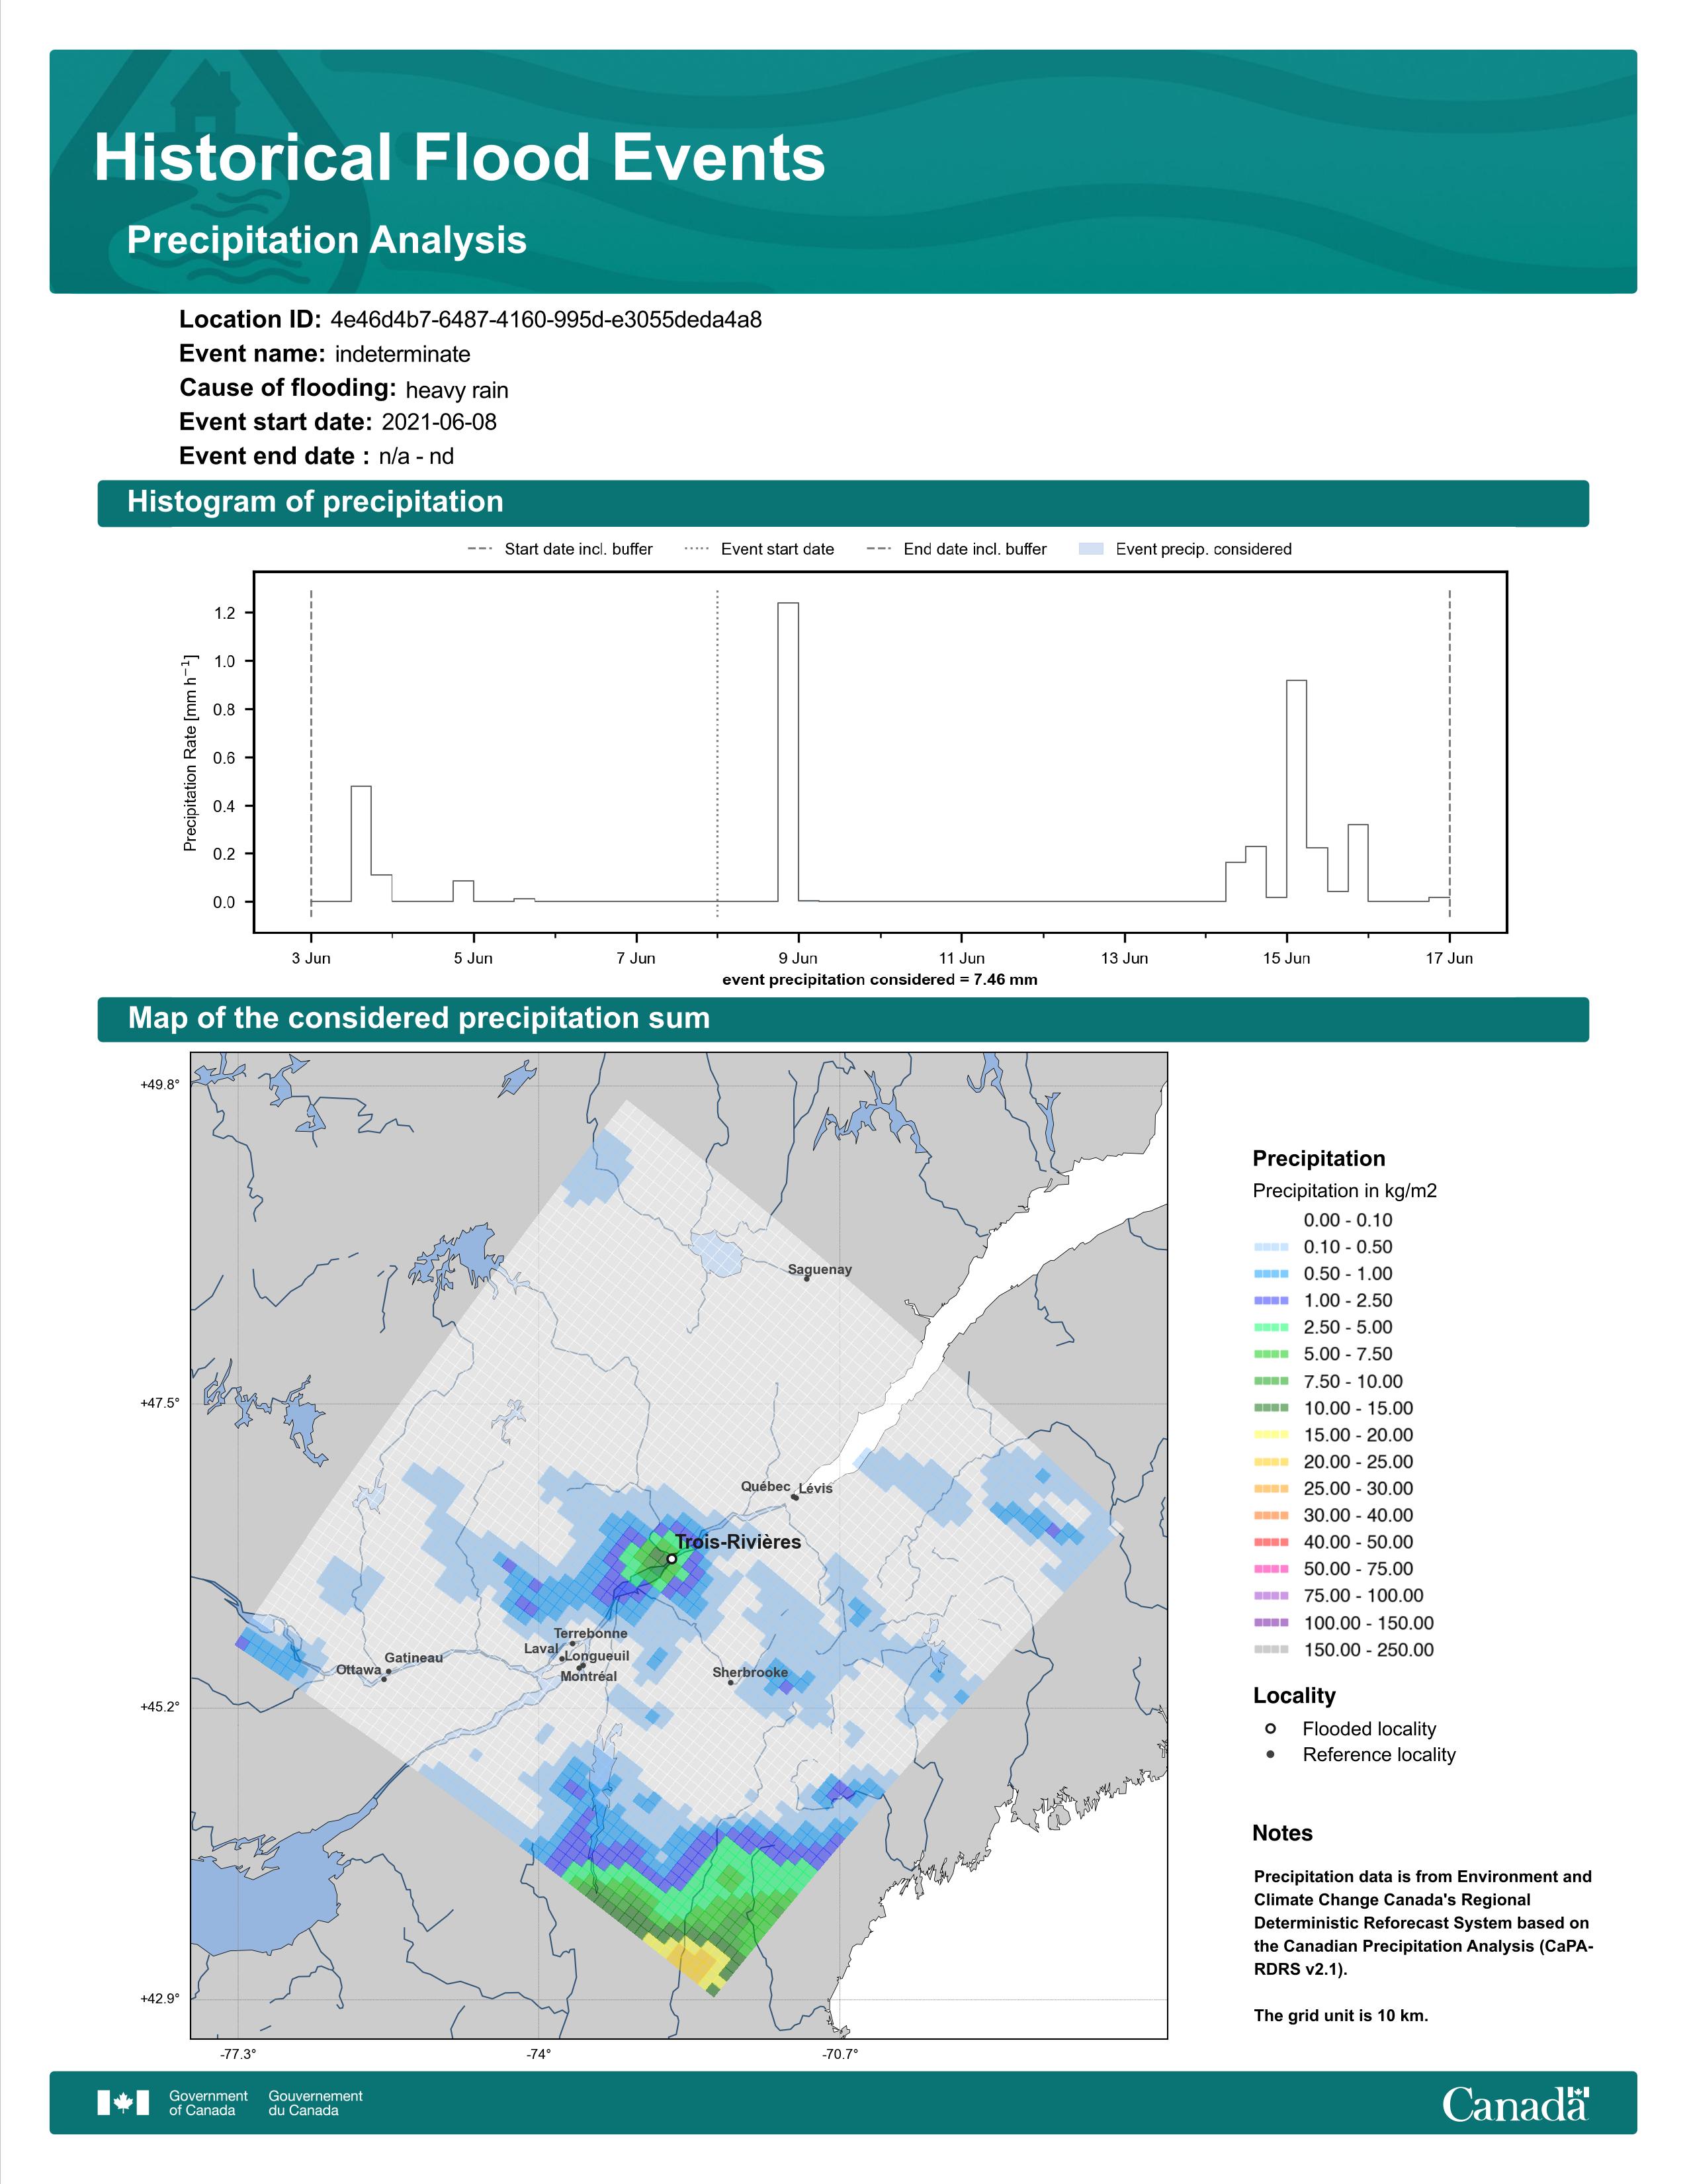Image resolution: width=1687 pixels, height=2184 pixels.
Task: Click the 2.50 - 5.00 legend color swatch
Action: coord(1272,1328)
